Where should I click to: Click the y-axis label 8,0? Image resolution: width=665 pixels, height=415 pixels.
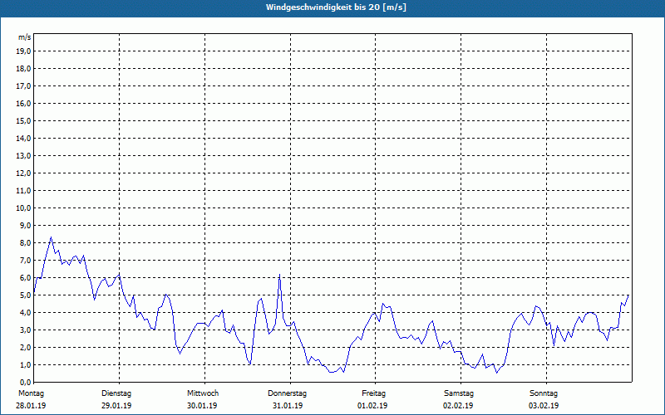[25, 242]
